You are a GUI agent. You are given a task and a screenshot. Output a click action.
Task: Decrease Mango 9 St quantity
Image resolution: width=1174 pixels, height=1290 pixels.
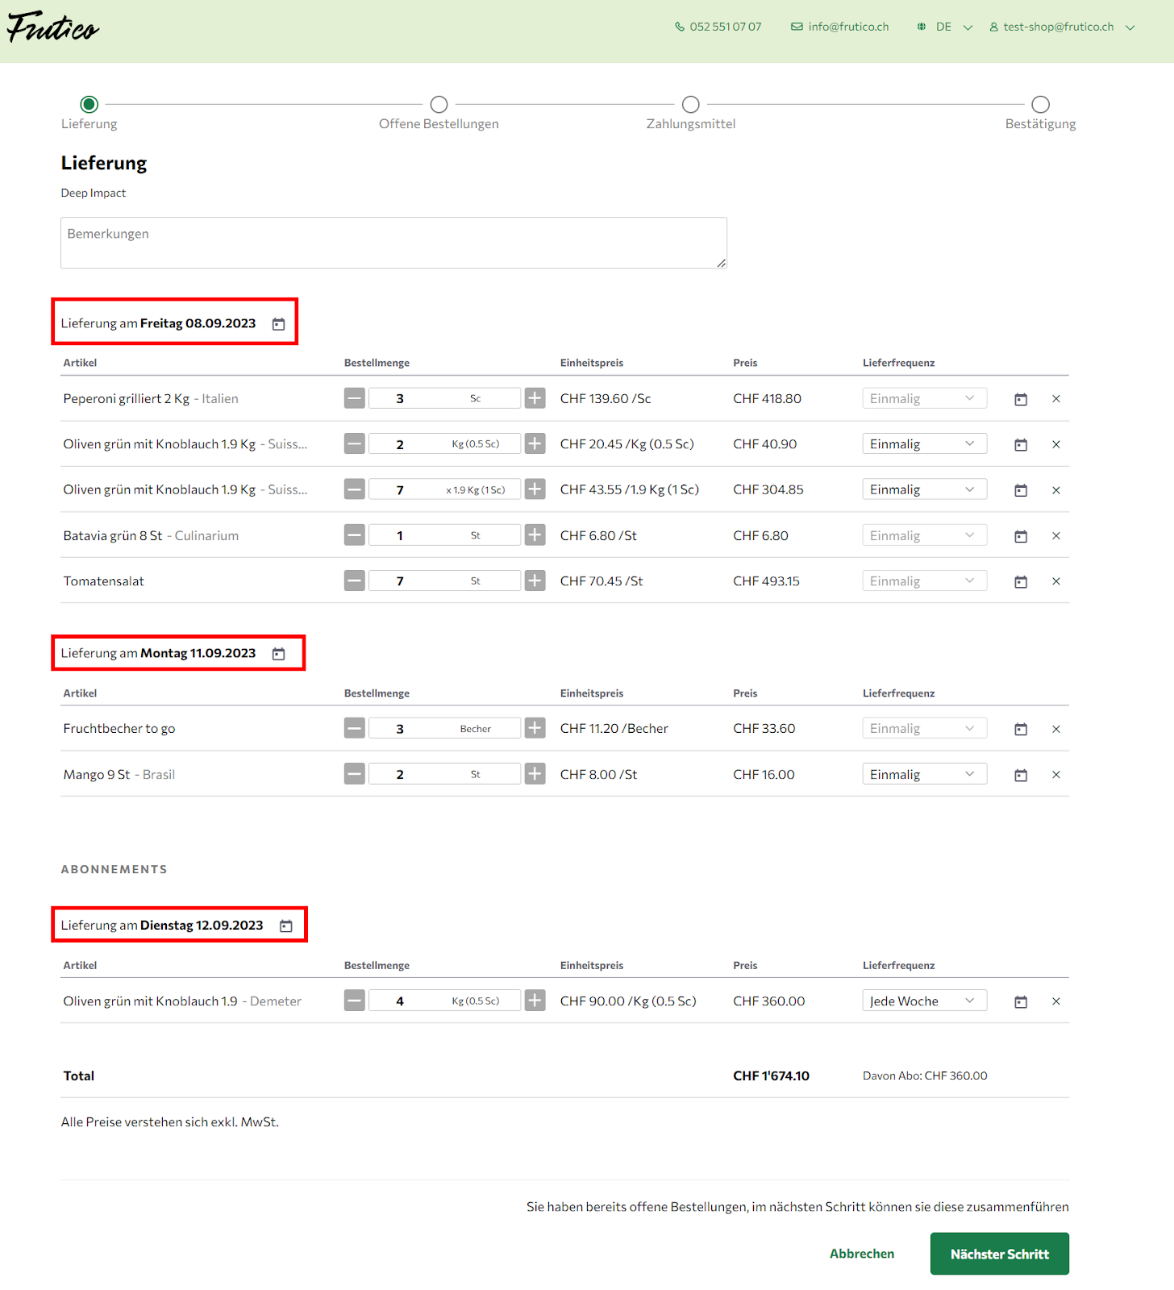coord(355,774)
